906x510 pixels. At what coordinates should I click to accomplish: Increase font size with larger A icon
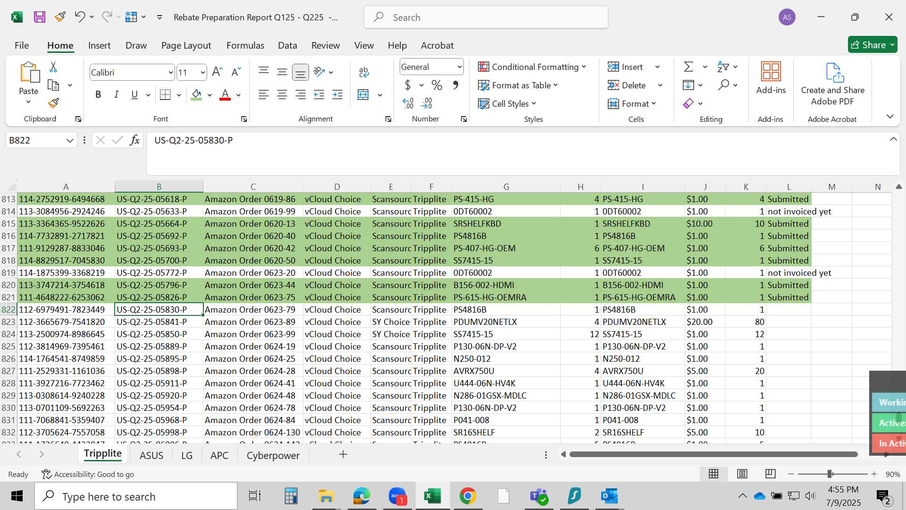pos(217,72)
